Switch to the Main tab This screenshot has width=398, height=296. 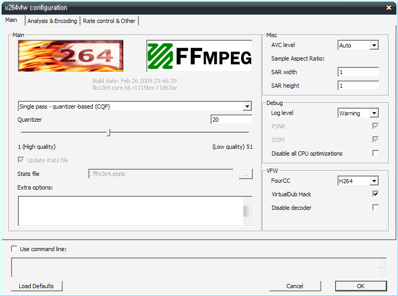(x=11, y=20)
